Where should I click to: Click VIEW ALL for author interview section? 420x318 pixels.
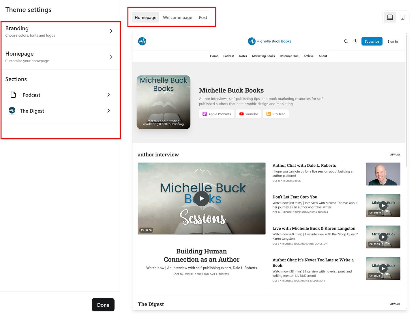[x=395, y=154]
